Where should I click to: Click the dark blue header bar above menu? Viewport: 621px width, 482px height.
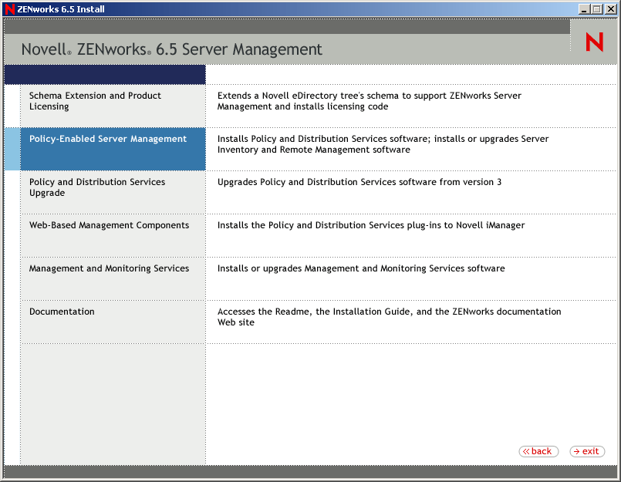104,75
